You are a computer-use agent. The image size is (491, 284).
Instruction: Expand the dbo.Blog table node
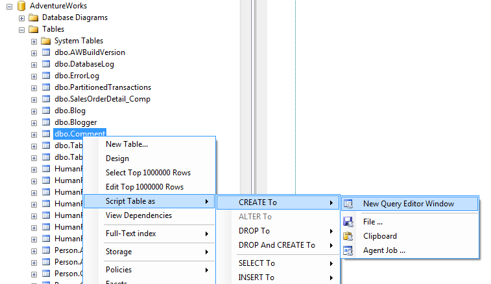(34, 111)
